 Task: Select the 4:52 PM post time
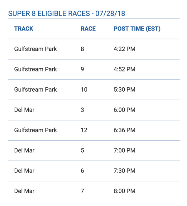coord(124,69)
